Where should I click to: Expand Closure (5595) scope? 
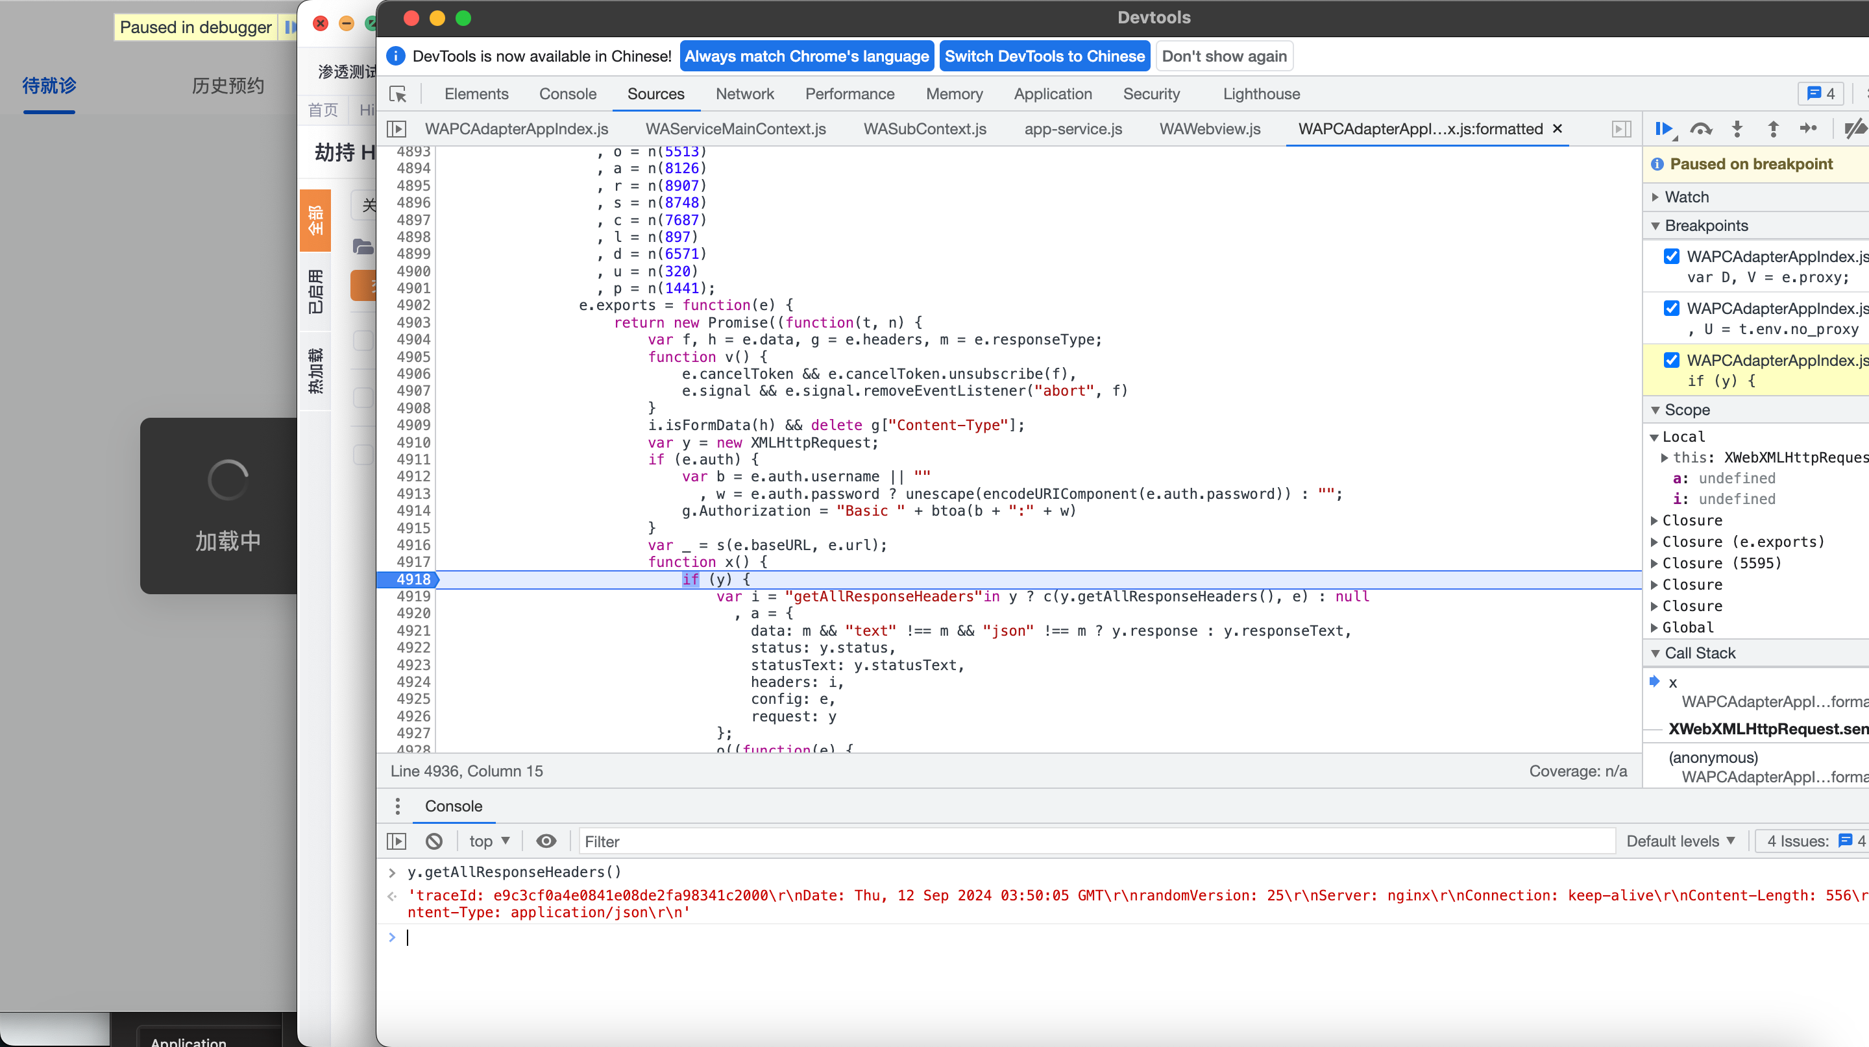(x=1654, y=563)
